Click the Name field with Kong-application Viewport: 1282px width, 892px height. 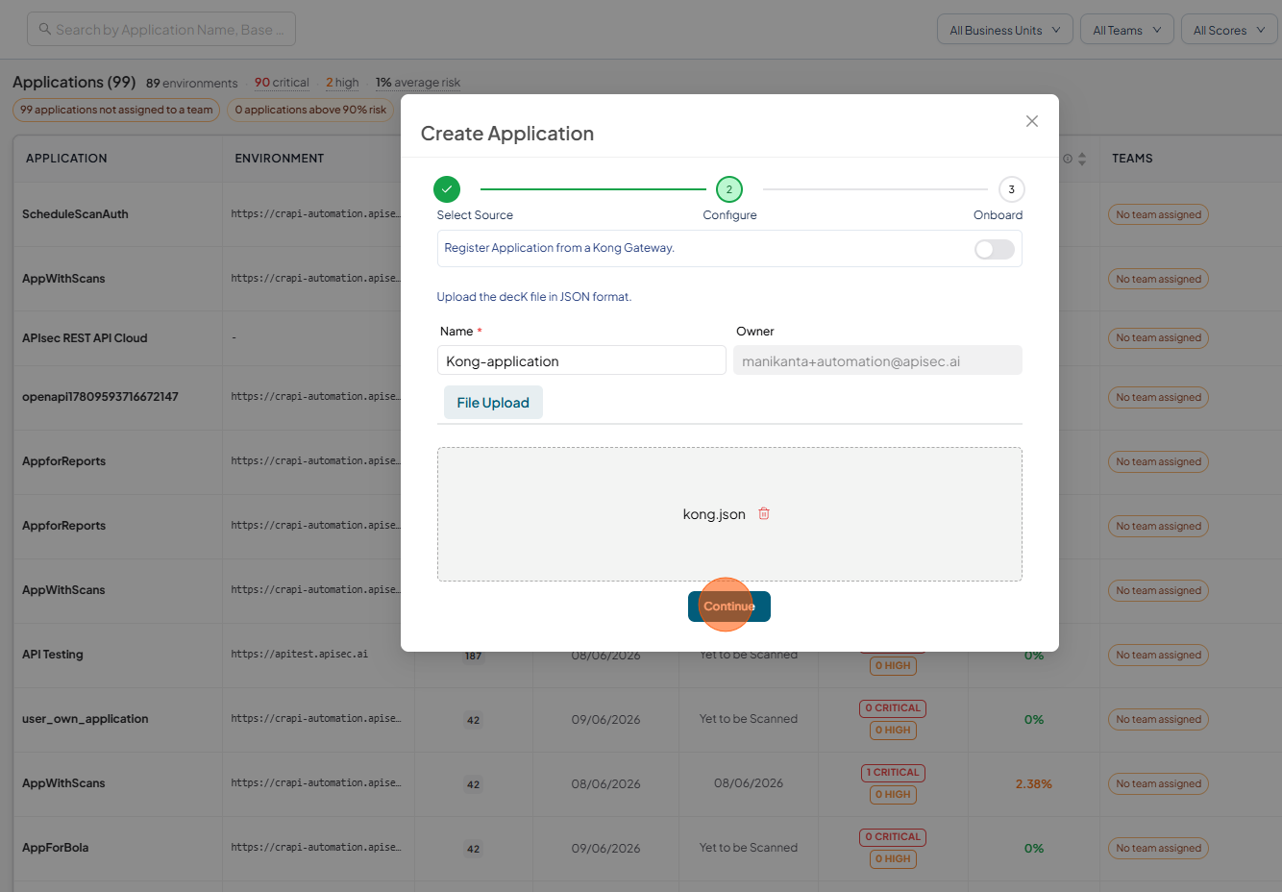[581, 360]
